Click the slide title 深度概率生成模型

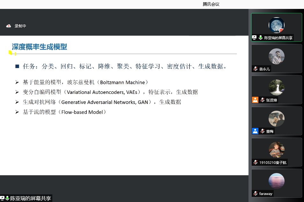point(39,47)
